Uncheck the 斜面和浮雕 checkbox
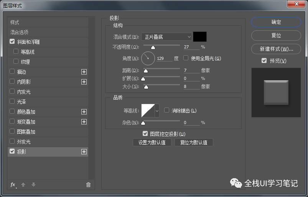This screenshot has height=197, width=308. coord(12,41)
